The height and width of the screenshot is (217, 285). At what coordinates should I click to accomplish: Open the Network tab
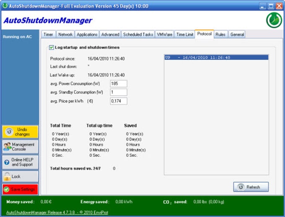click(65, 34)
